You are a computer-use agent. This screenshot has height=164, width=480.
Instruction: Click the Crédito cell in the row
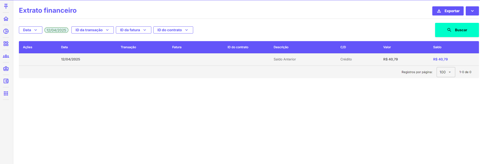(x=346, y=59)
